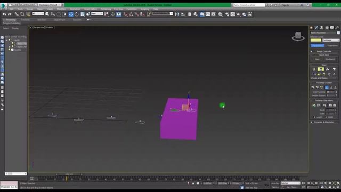Select the Select and Link tool
The height and width of the screenshot is (192, 341).
(17, 14)
